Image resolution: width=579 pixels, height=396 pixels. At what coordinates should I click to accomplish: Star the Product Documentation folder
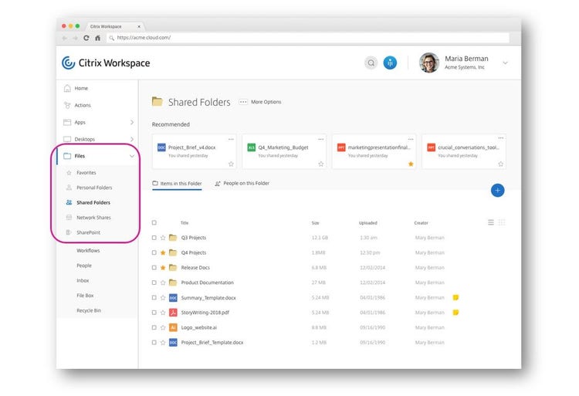click(163, 283)
